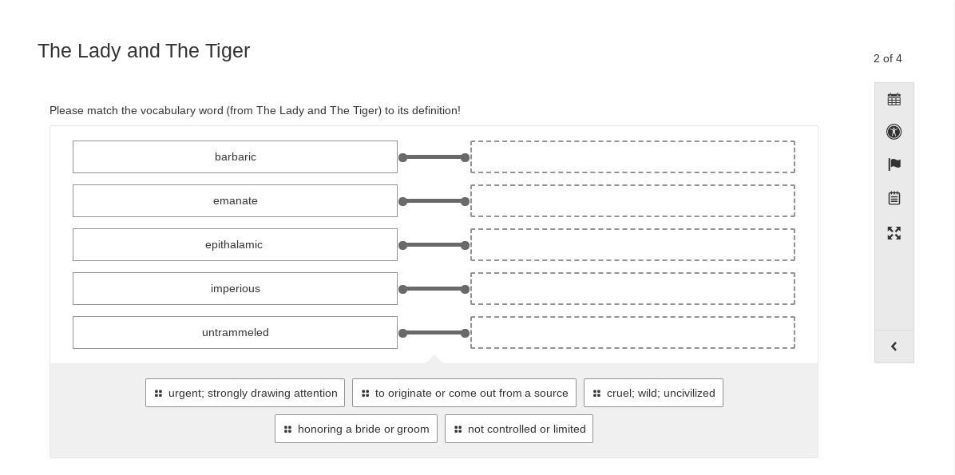The height and width of the screenshot is (475, 955).
Task: Click the 'barbaric' vocabulary word box
Action: coord(235,157)
